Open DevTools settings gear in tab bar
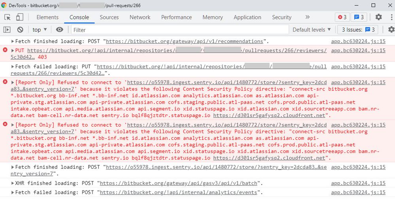395x200 pixels. (378, 17)
